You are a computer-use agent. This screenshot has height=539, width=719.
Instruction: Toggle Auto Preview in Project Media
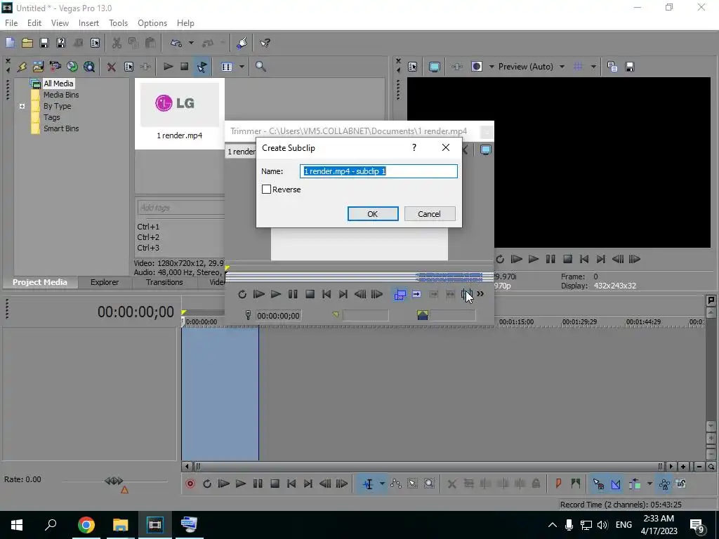(202, 67)
